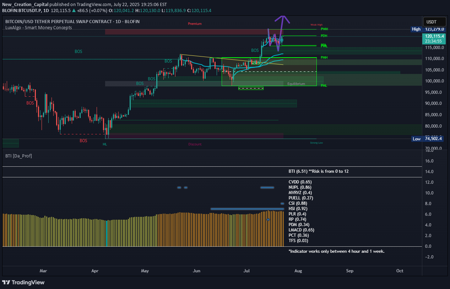Image resolution: width=450 pixels, height=289 pixels.
Task: Click the PDH level marker on the right edge
Action: click(324, 36)
